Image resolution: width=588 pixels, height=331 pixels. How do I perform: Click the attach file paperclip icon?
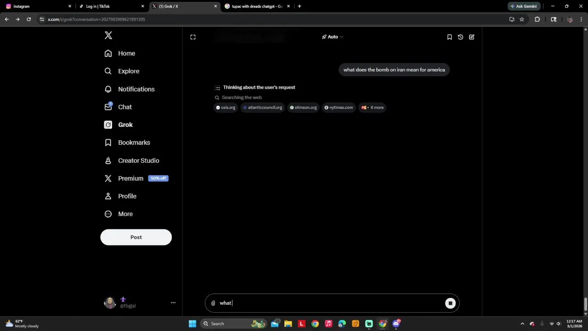click(213, 303)
